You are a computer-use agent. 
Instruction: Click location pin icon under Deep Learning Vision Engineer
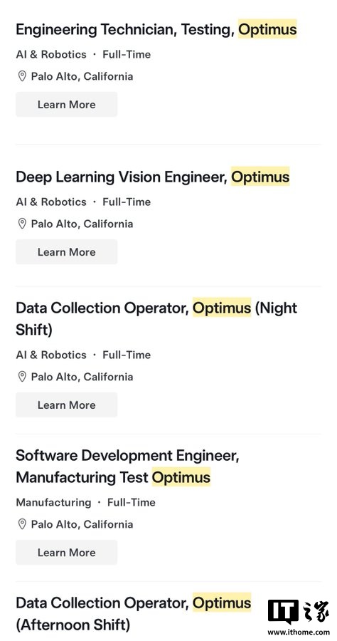click(x=22, y=224)
